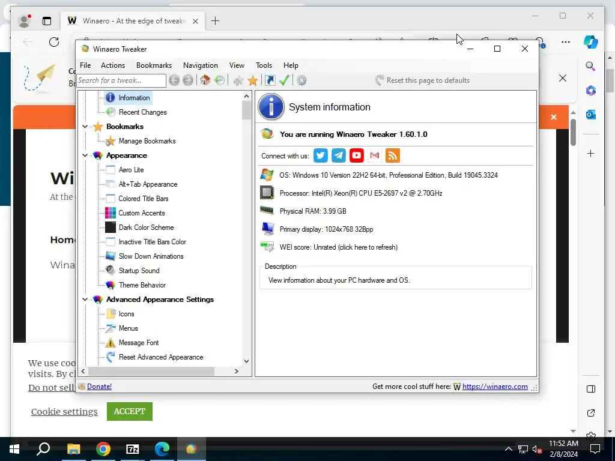Image resolution: width=615 pixels, height=461 pixels.
Task: Open Cookie settings link in Edge
Action: pyautogui.click(x=64, y=412)
